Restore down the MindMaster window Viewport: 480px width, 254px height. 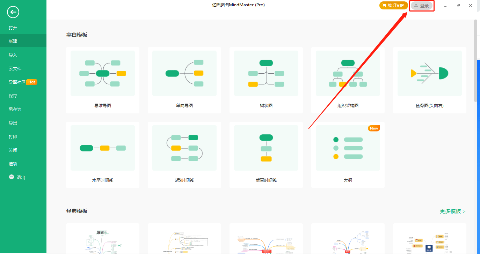[458, 6]
